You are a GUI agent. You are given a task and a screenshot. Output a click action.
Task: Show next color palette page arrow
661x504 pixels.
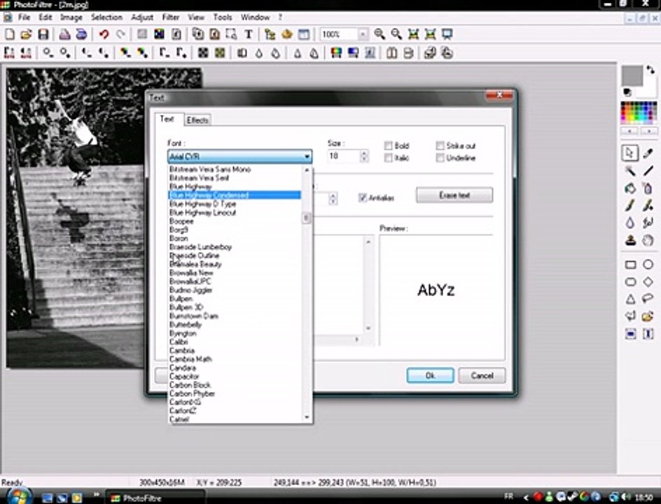point(649,131)
